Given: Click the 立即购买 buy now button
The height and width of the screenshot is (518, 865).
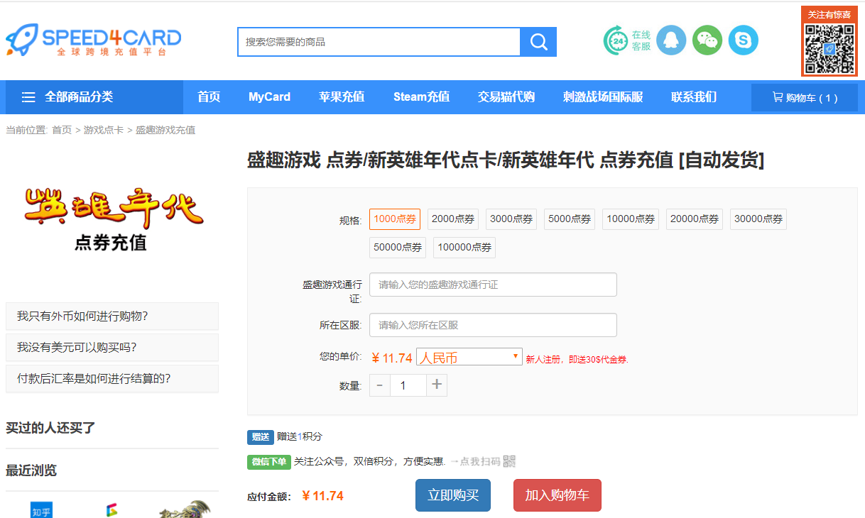Looking at the screenshot, I should [x=453, y=495].
